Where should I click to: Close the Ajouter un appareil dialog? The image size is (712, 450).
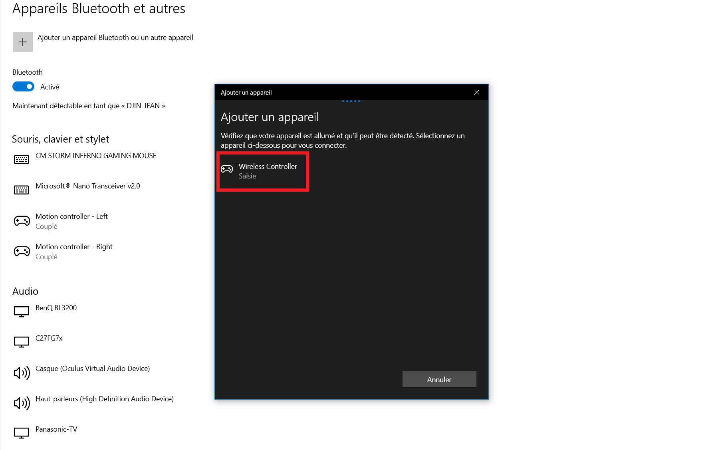click(x=476, y=92)
